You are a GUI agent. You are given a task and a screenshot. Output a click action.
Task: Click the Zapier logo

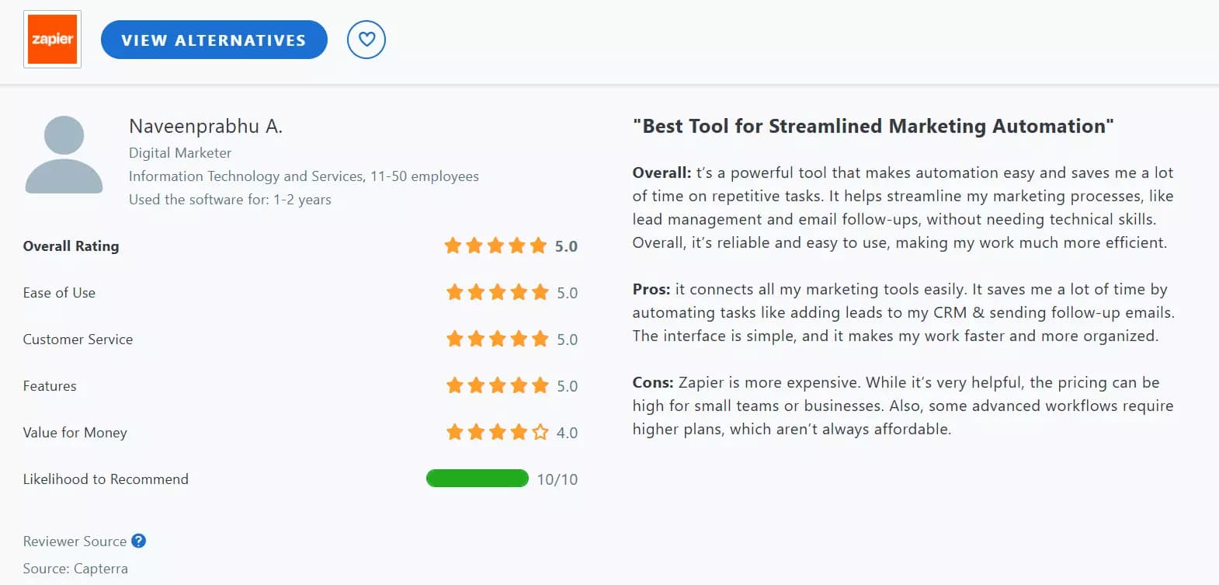(51, 39)
